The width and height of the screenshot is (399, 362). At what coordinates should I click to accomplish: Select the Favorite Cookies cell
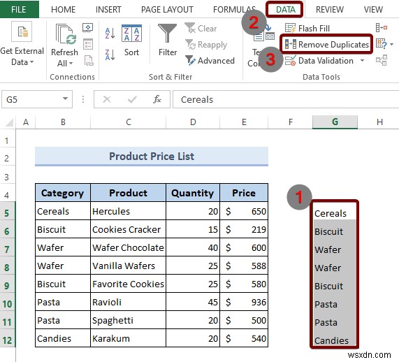point(128,284)
